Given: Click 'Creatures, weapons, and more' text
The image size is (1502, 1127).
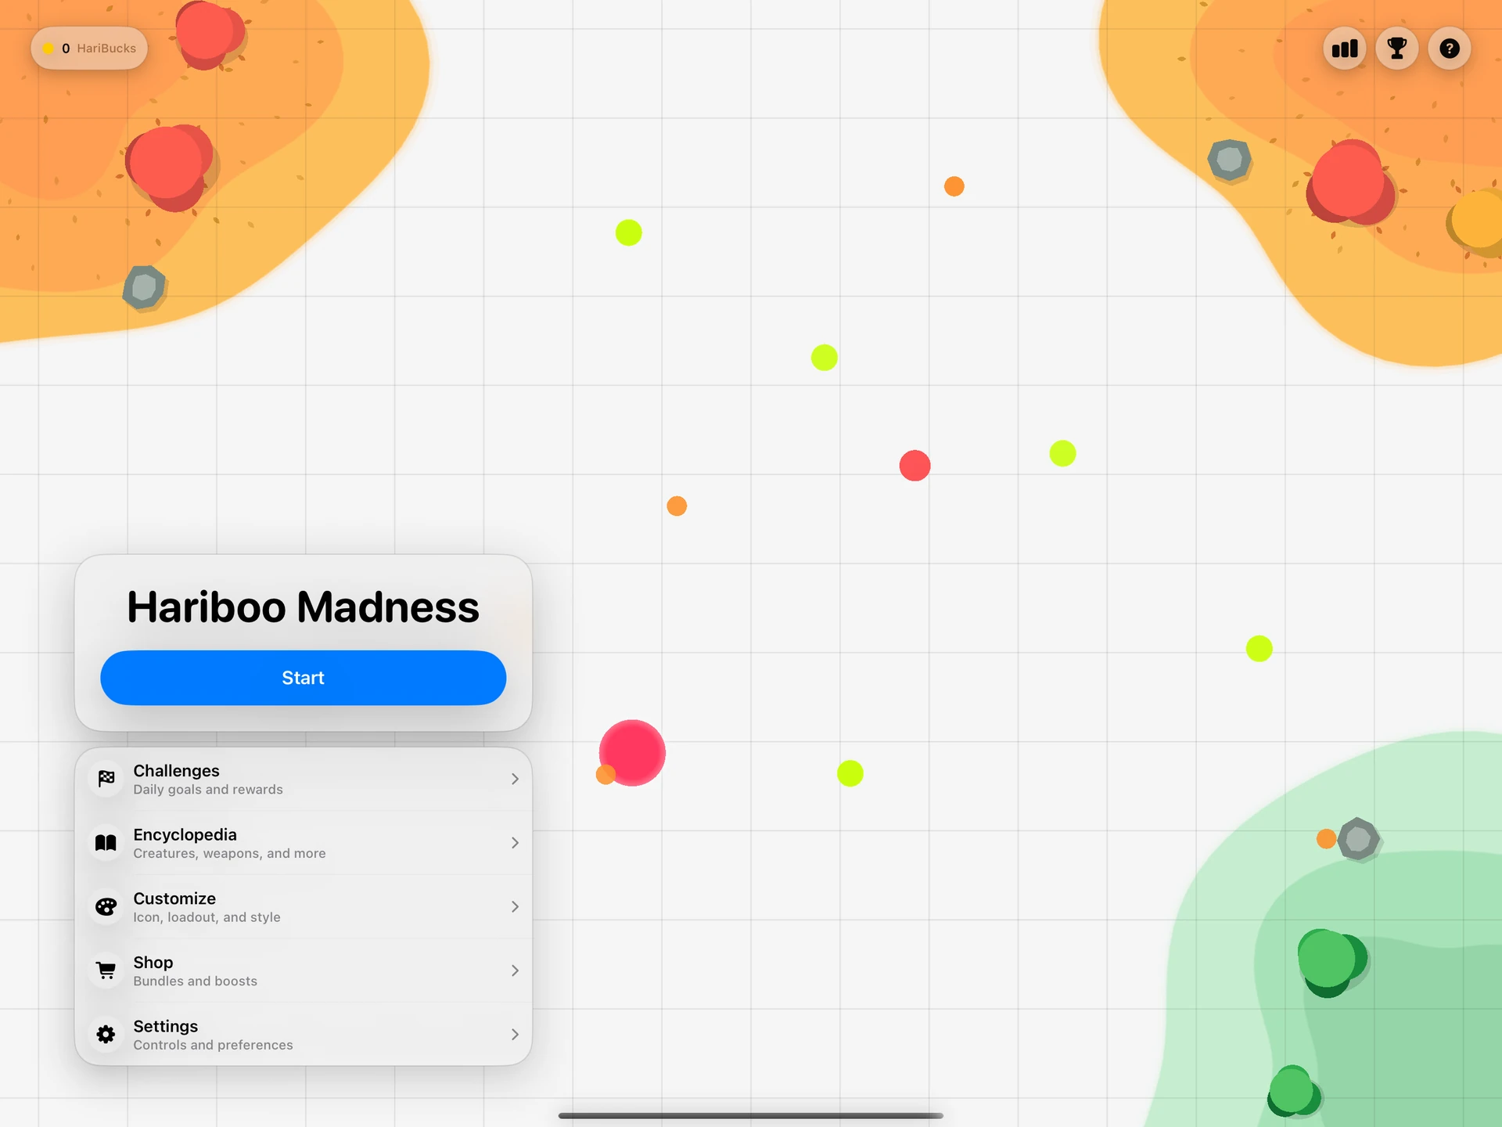Looking at the screenshot, I should [229, 853].
